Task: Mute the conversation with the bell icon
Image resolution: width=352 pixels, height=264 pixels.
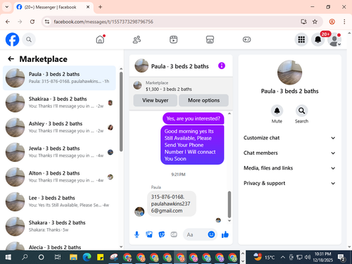Action: click(x=277, y=111)
